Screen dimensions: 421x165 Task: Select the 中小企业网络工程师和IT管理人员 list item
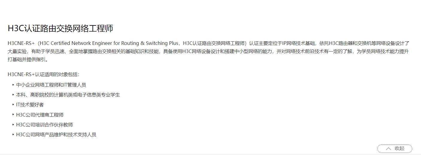click(x=51, y=85)
